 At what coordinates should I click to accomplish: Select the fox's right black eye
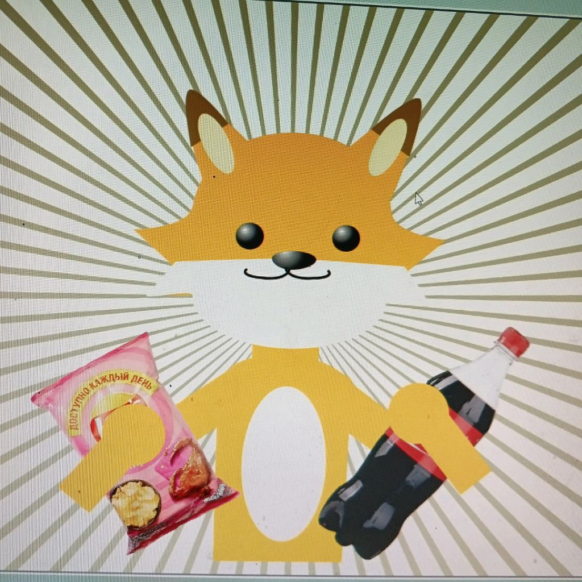[x=346, y=238]
